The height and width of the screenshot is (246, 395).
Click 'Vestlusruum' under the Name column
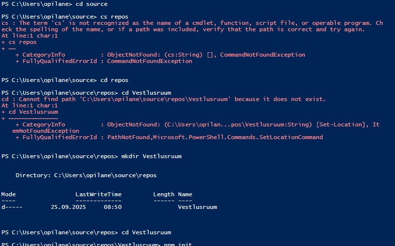[x=197, y=207]
